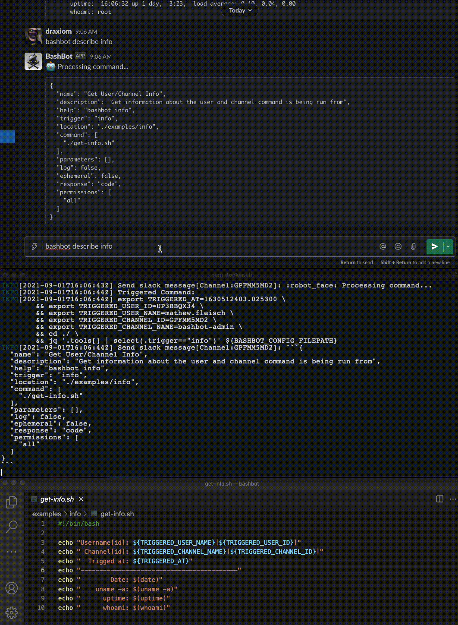458x625 pixels.
Task: Open the VS Code Explorer icon
Action: (x=12, y=502)
